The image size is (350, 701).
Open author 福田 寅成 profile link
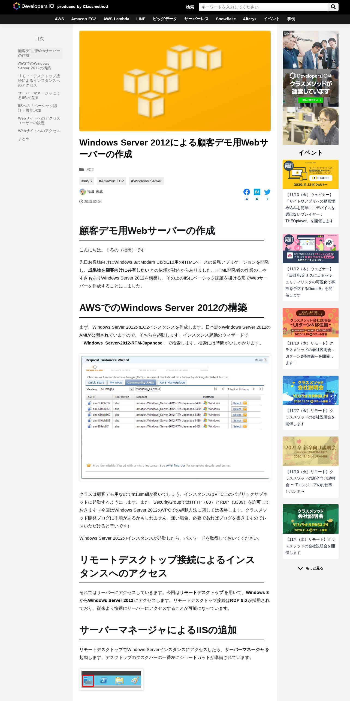[95, 192]
